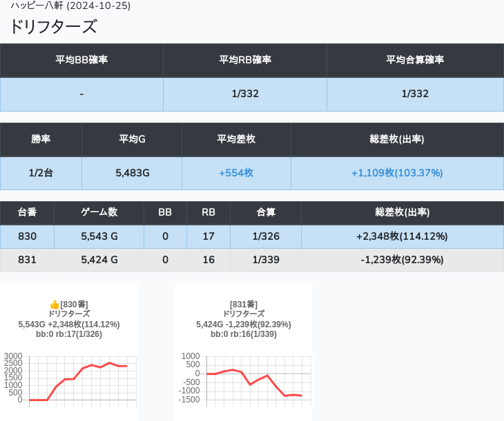
Task: Select machine number 830 in the table
Action: (x=27, y=236)
